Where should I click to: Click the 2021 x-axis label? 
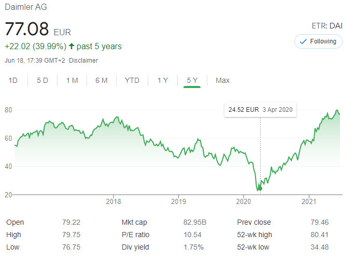(x=309, y=201)
